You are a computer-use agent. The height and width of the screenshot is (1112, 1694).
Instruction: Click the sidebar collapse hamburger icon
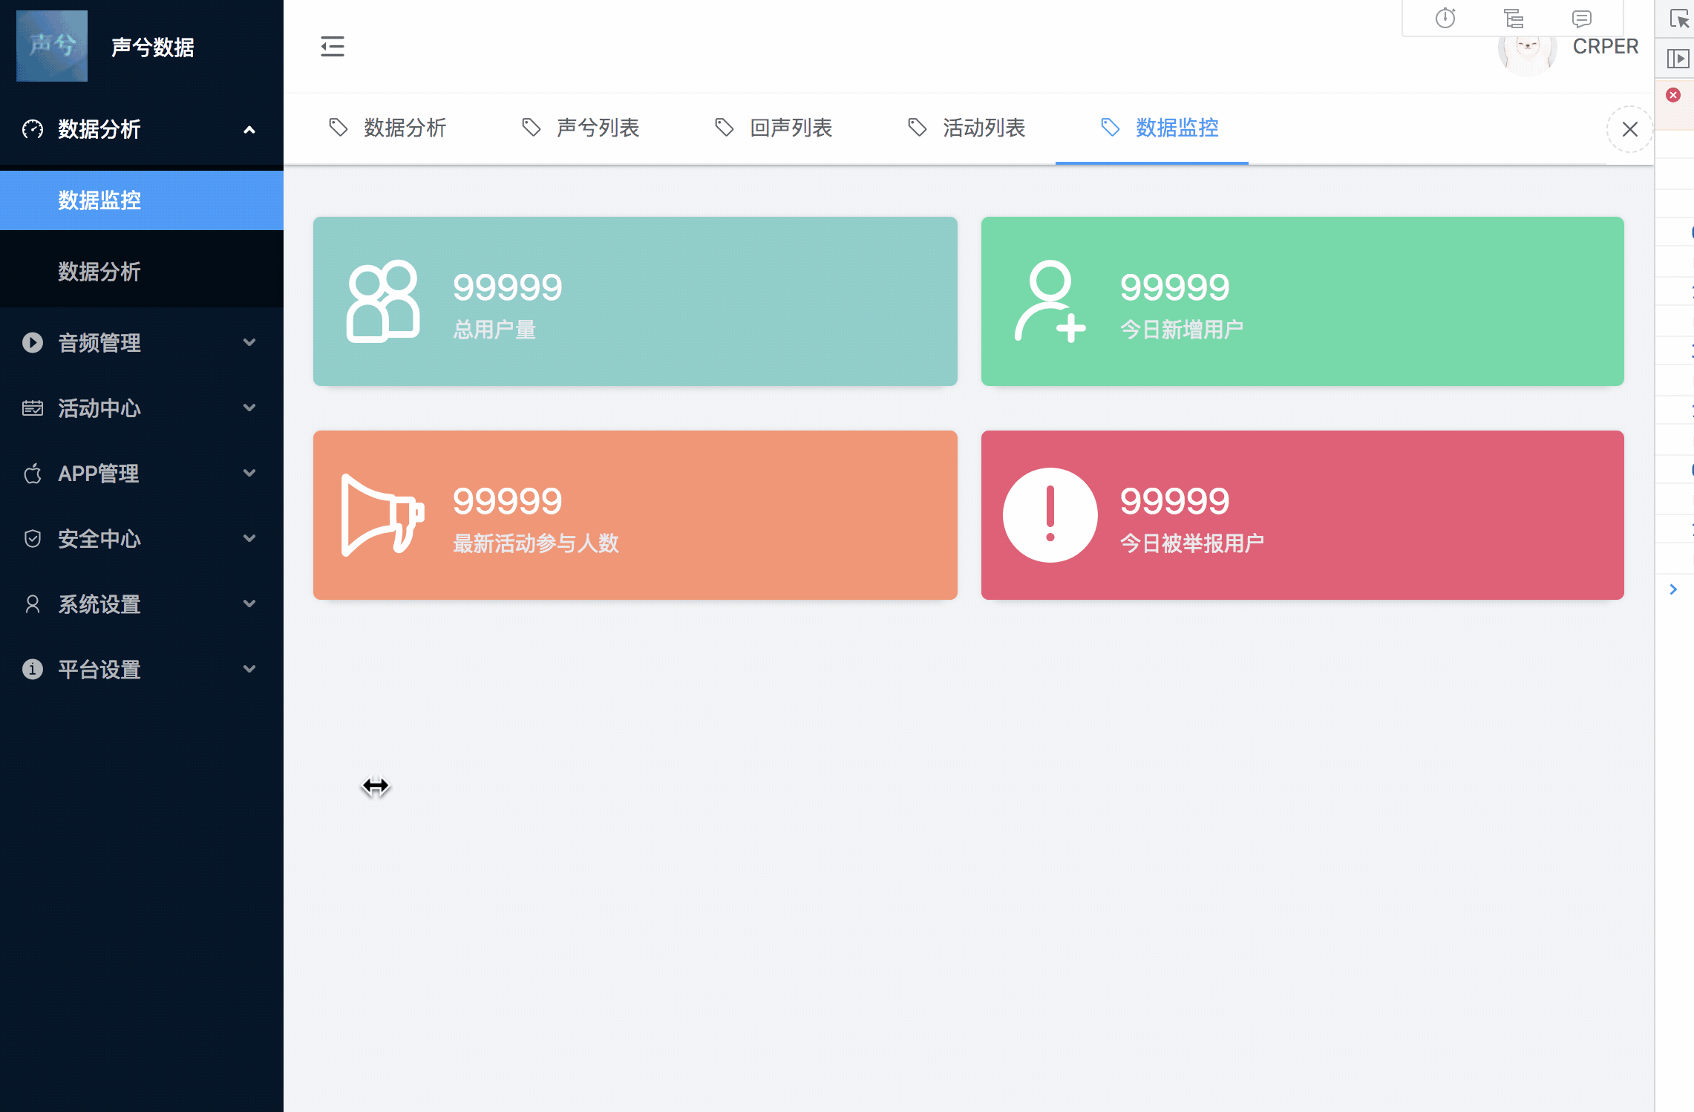pos(332,46)
